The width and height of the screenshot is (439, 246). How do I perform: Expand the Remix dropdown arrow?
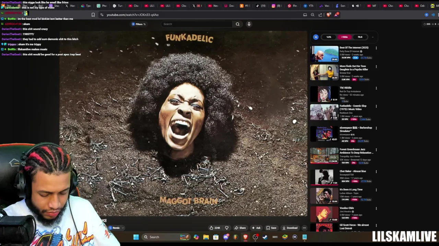coord(123,228)
